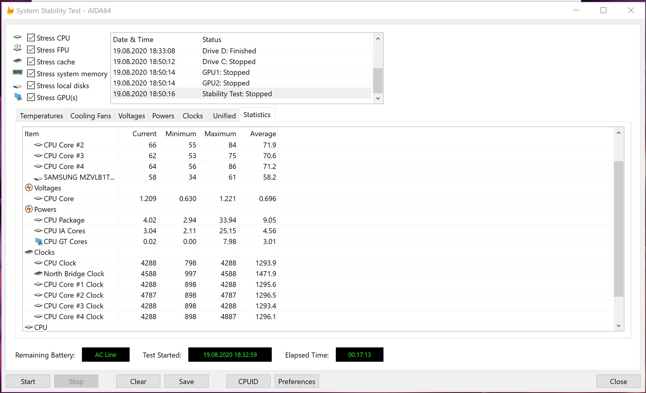Viewport: 646px width, 393px height.
Task: Click the statistics list scroll-up arrow
Action: coord(619,133)
